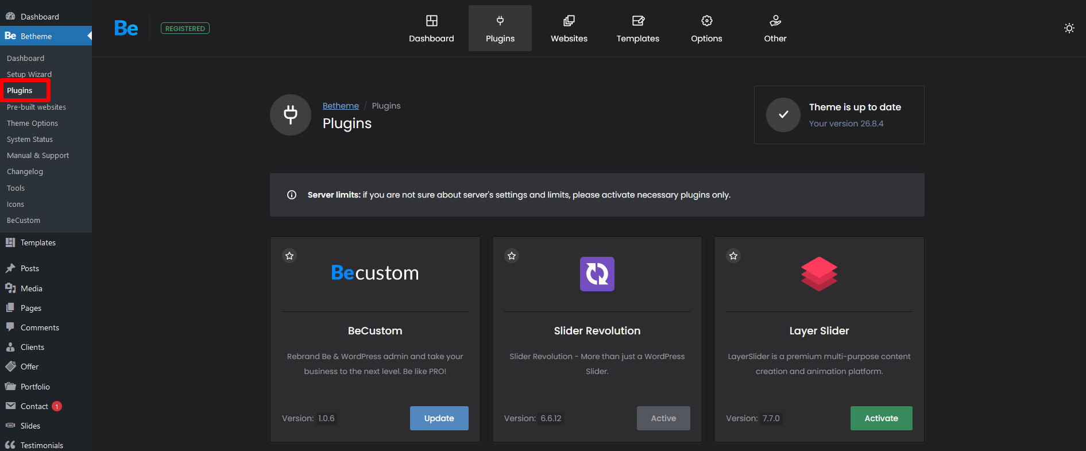Click the Layer Slider red stacked logo
The height and width of the screenshot is (451, 1086).
point(819,274)
